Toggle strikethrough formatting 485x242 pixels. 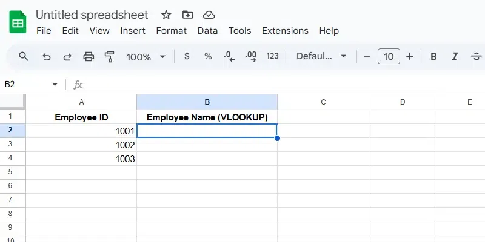[x=475, y=56]
